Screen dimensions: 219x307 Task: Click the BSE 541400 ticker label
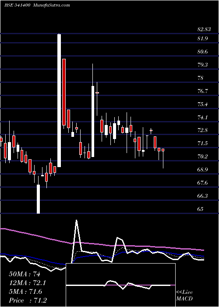coord(17,5)
